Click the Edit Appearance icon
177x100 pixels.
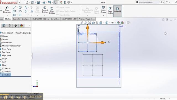(x=118, y=23)
